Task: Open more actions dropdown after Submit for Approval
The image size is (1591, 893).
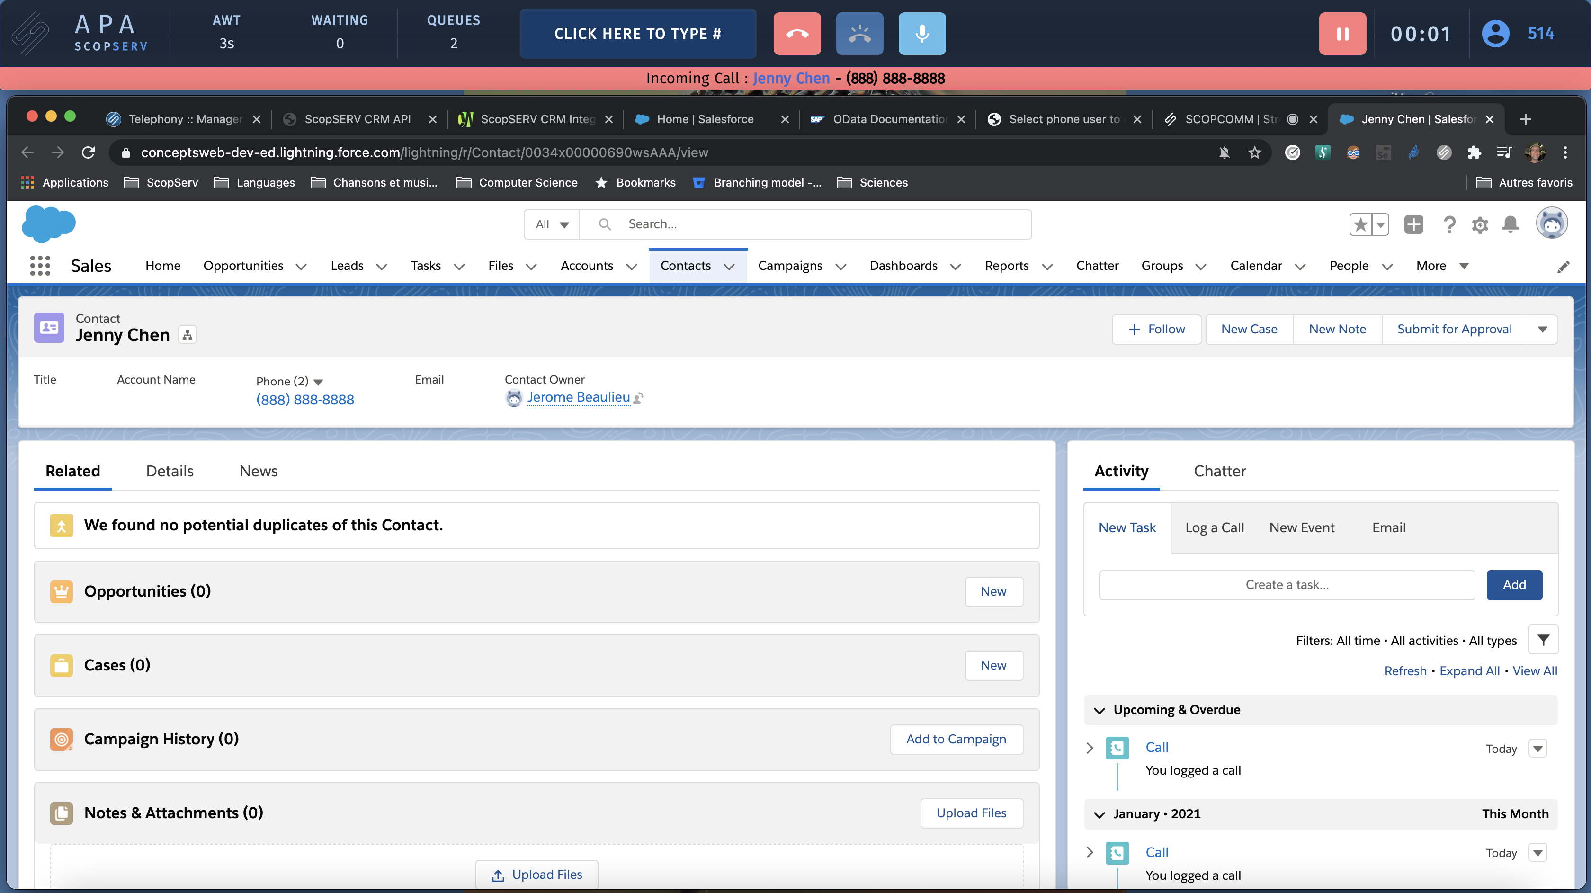Action: point(1542,329)
